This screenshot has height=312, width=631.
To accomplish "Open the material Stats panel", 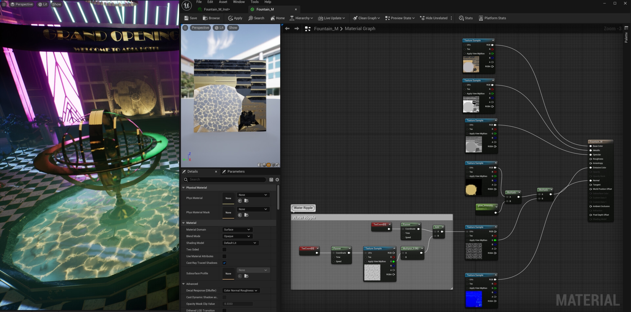I will (466, 18).
